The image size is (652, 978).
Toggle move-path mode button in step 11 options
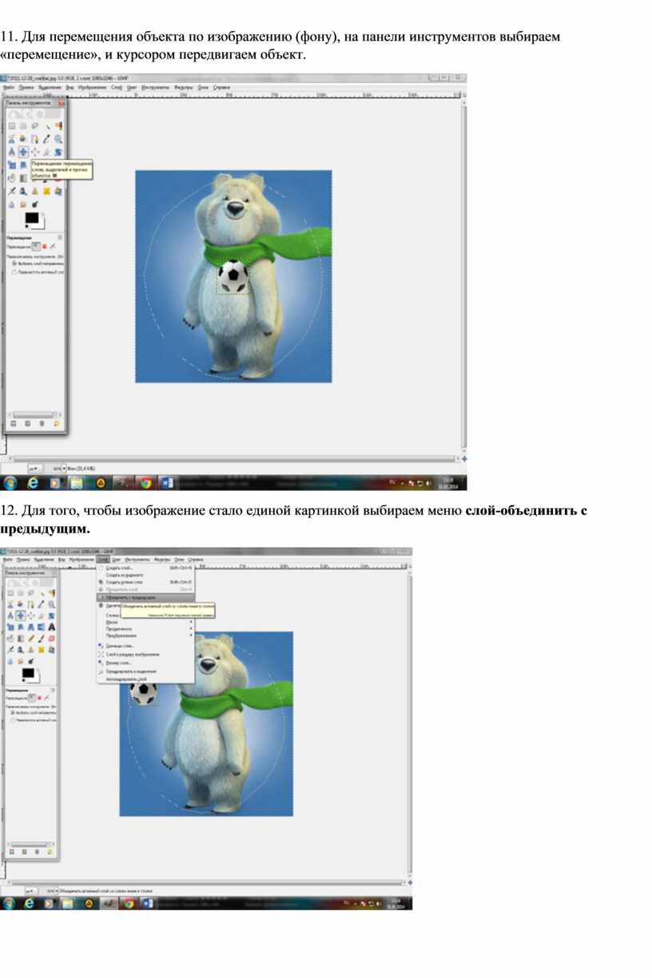coord(53,247)
